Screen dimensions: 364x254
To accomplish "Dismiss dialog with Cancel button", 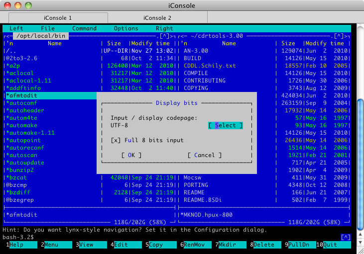I will click(205, 155).
